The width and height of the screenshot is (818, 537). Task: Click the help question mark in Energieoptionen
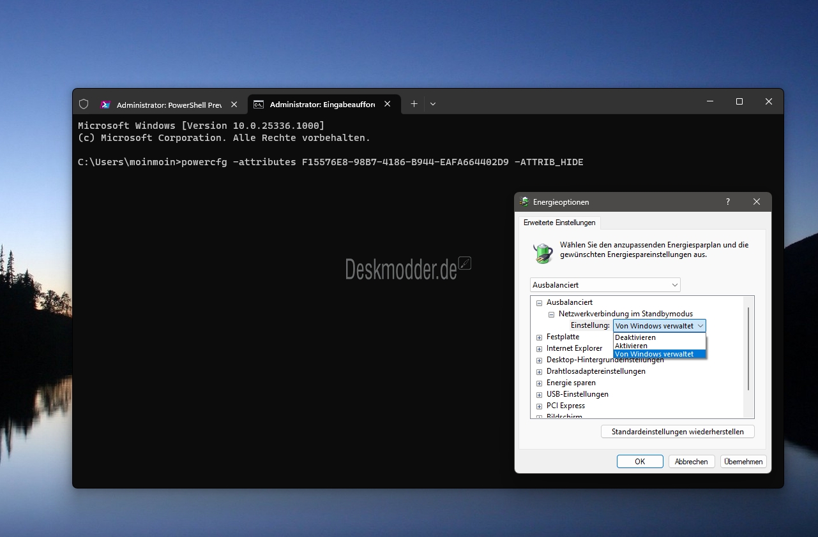click(x=728, y=202)
